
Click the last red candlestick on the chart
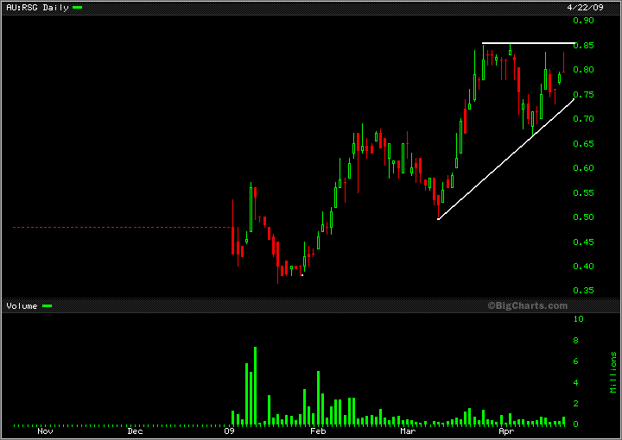[563, 62]
